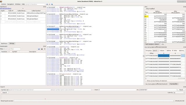Image resolution: width=186 pixels, height=105 pixels.
Task: Close the Backtrace panel
Action: (45, 7)
